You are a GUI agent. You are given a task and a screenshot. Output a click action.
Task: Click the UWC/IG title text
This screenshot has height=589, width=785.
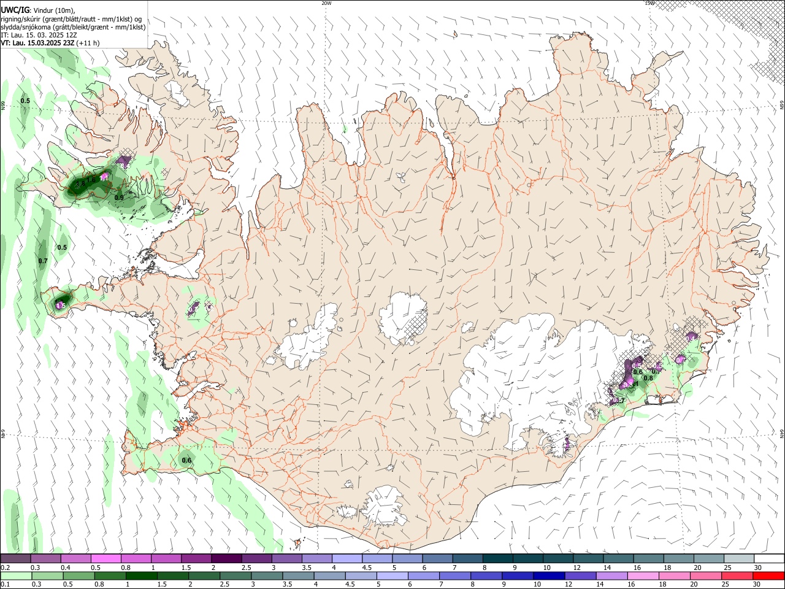[x=14, y=10]
